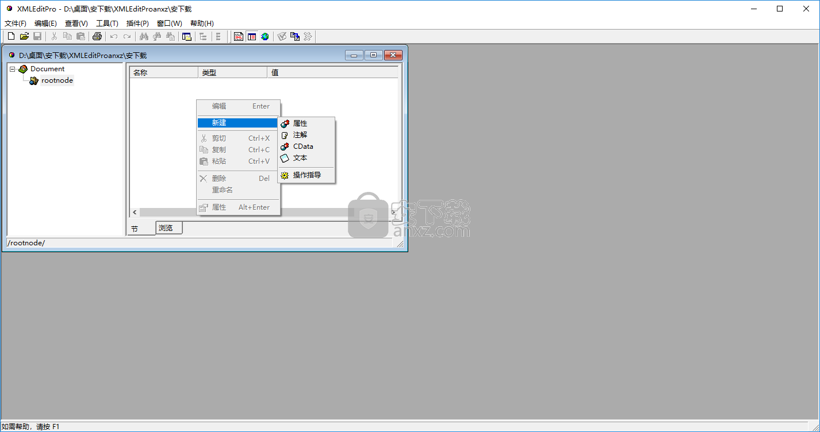Click the Copy toolbar icon
The image size is (820, 432).
pyautogui.click(x=67, y=36)
